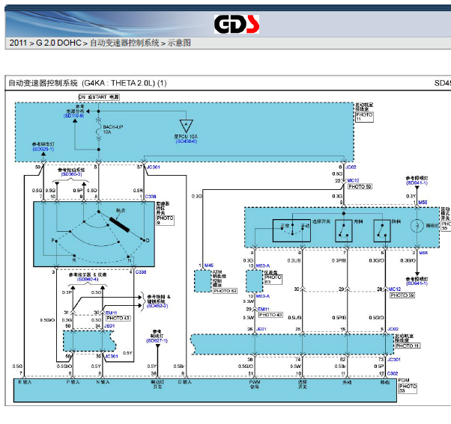451x424 pixels.
Task: Click the diagram title 自动变速器控制系统 (G4KA : THETA 2.0L) (1)
Action: (x=88, y=83)
